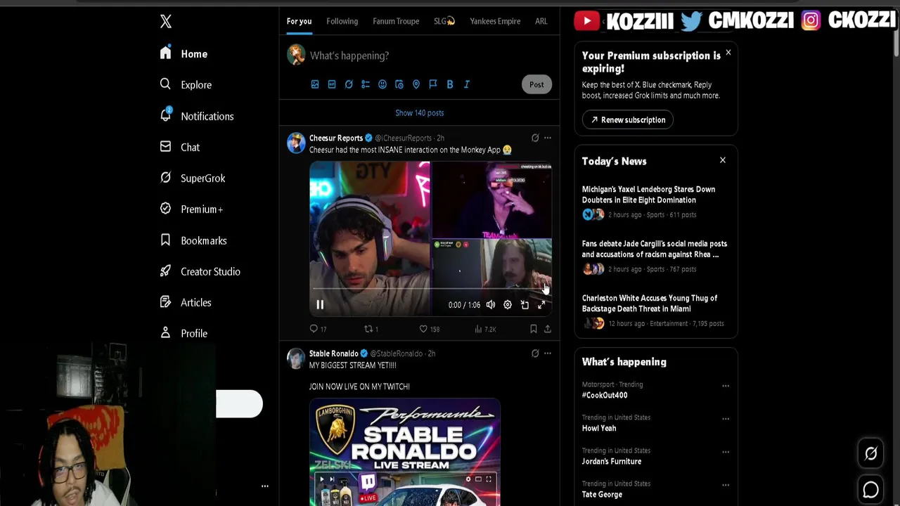Open Explore from sidebar

click(185, 84)
